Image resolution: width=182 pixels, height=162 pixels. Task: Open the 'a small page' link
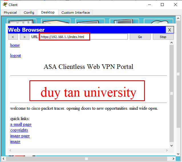21,125
